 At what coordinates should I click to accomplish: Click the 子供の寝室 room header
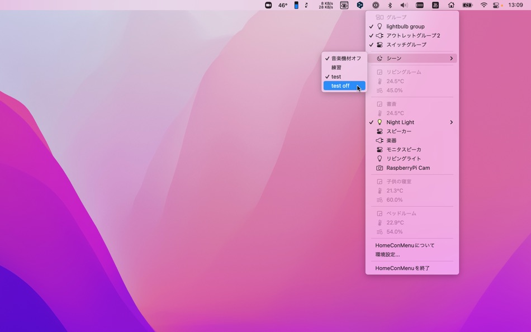click(x=412, y=182)
